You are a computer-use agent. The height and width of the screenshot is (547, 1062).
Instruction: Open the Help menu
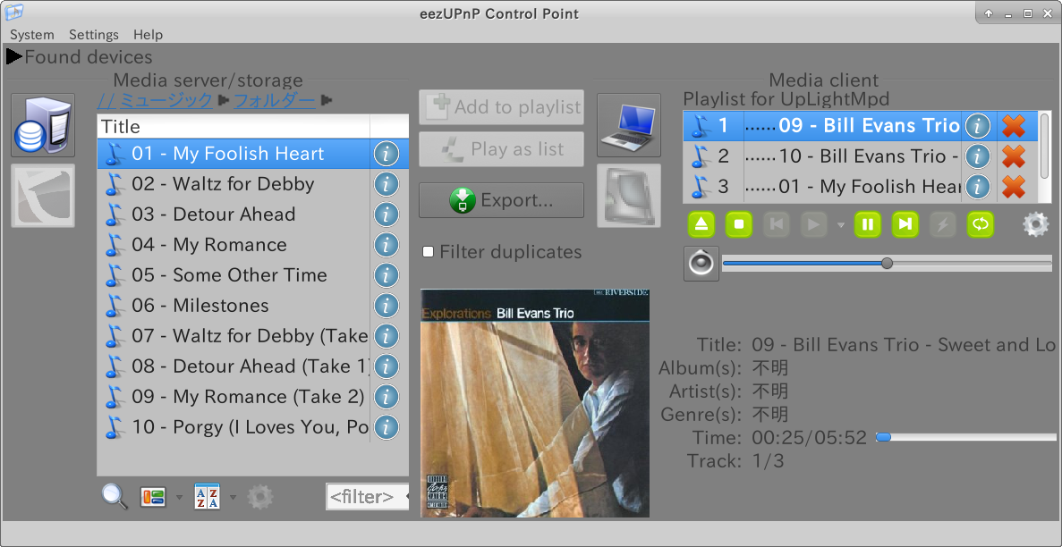point(148,35)
